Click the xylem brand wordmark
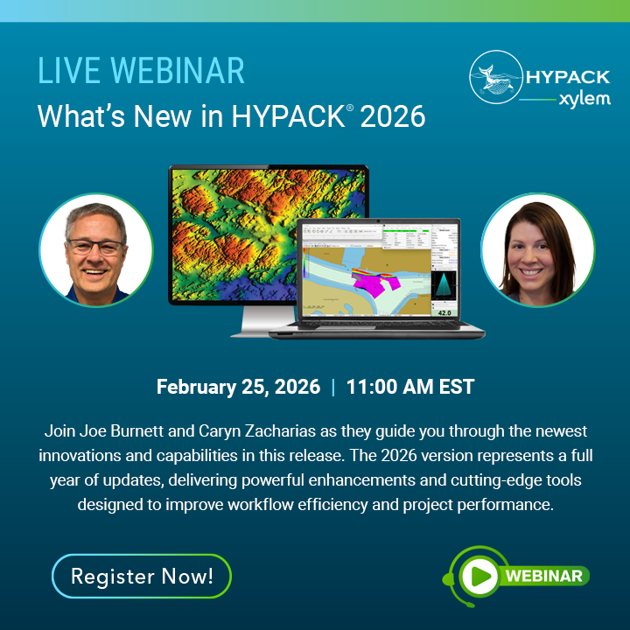The image size is (630, 630). click(x=584, y=99)
